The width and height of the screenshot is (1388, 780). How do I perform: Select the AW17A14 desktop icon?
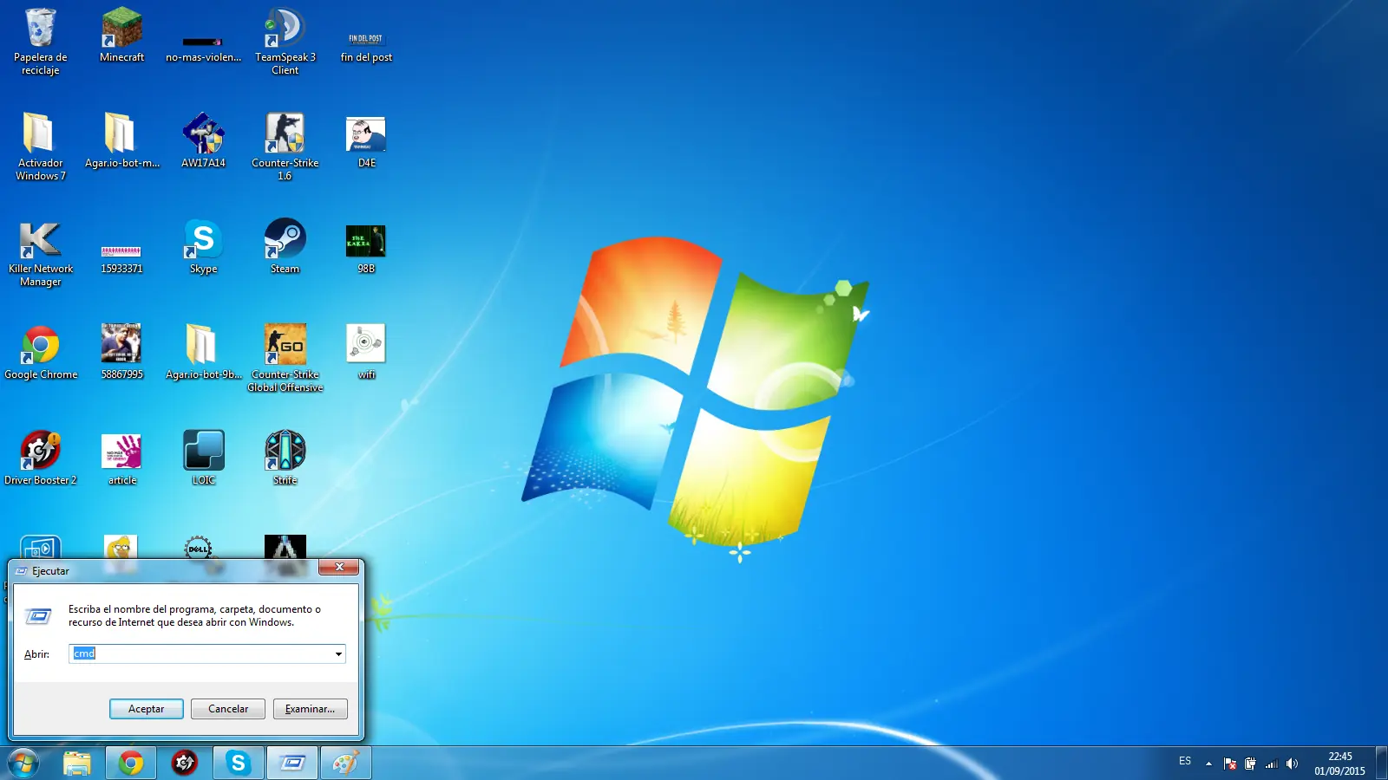coord(203,140)
